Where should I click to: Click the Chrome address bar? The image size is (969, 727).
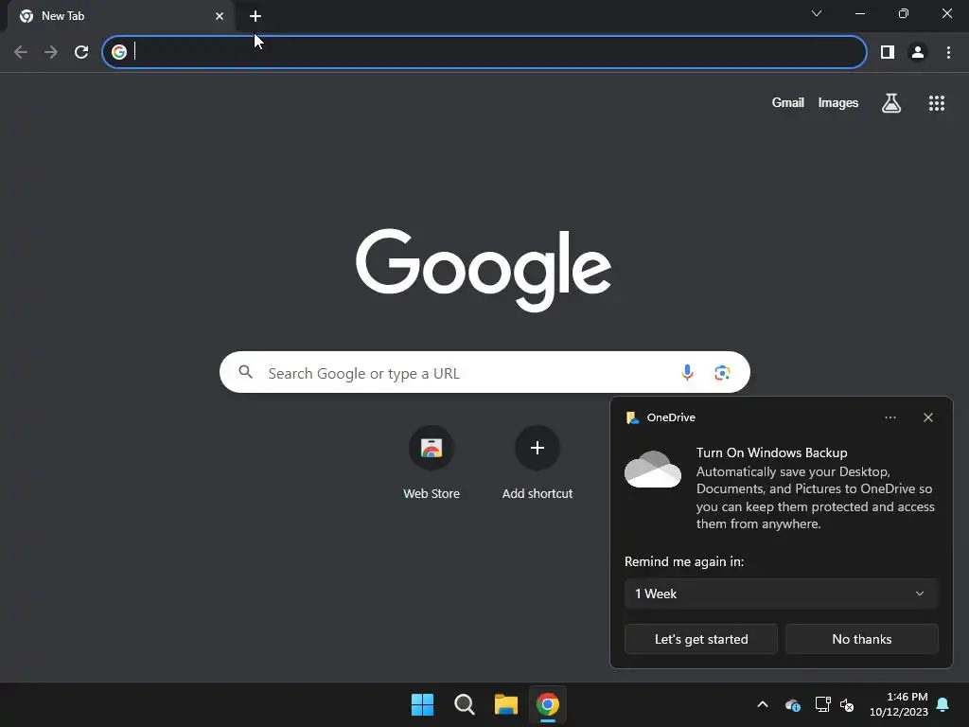click(x=484, y=52)
